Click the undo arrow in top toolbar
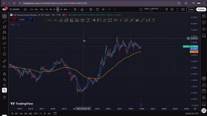The height and width of the screenshot is (116, 207). click(110, 10)
